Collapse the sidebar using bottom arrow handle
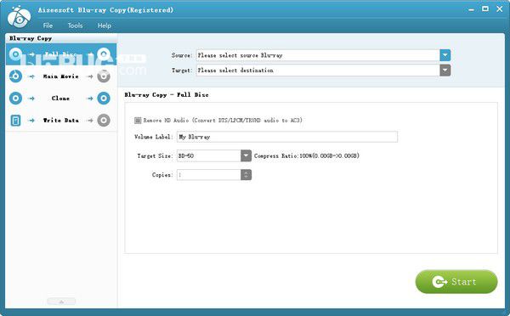Image resolution: width=510 pixels, height=316 pixels. point(61,302)
